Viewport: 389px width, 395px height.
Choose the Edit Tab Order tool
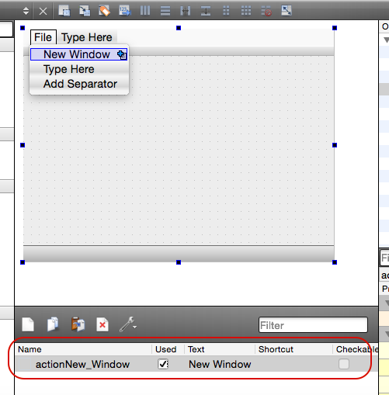pyautogui.click(x=125, y=11)
